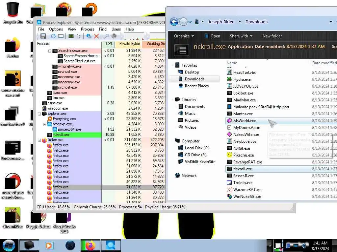Click the CPU usage mini graph
This screenshot has width=337, height=252.
134,36
